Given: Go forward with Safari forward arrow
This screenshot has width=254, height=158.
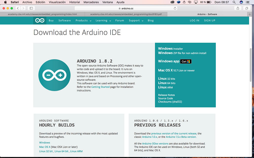Looking at the screenshot, I should [x=23, y=8].
